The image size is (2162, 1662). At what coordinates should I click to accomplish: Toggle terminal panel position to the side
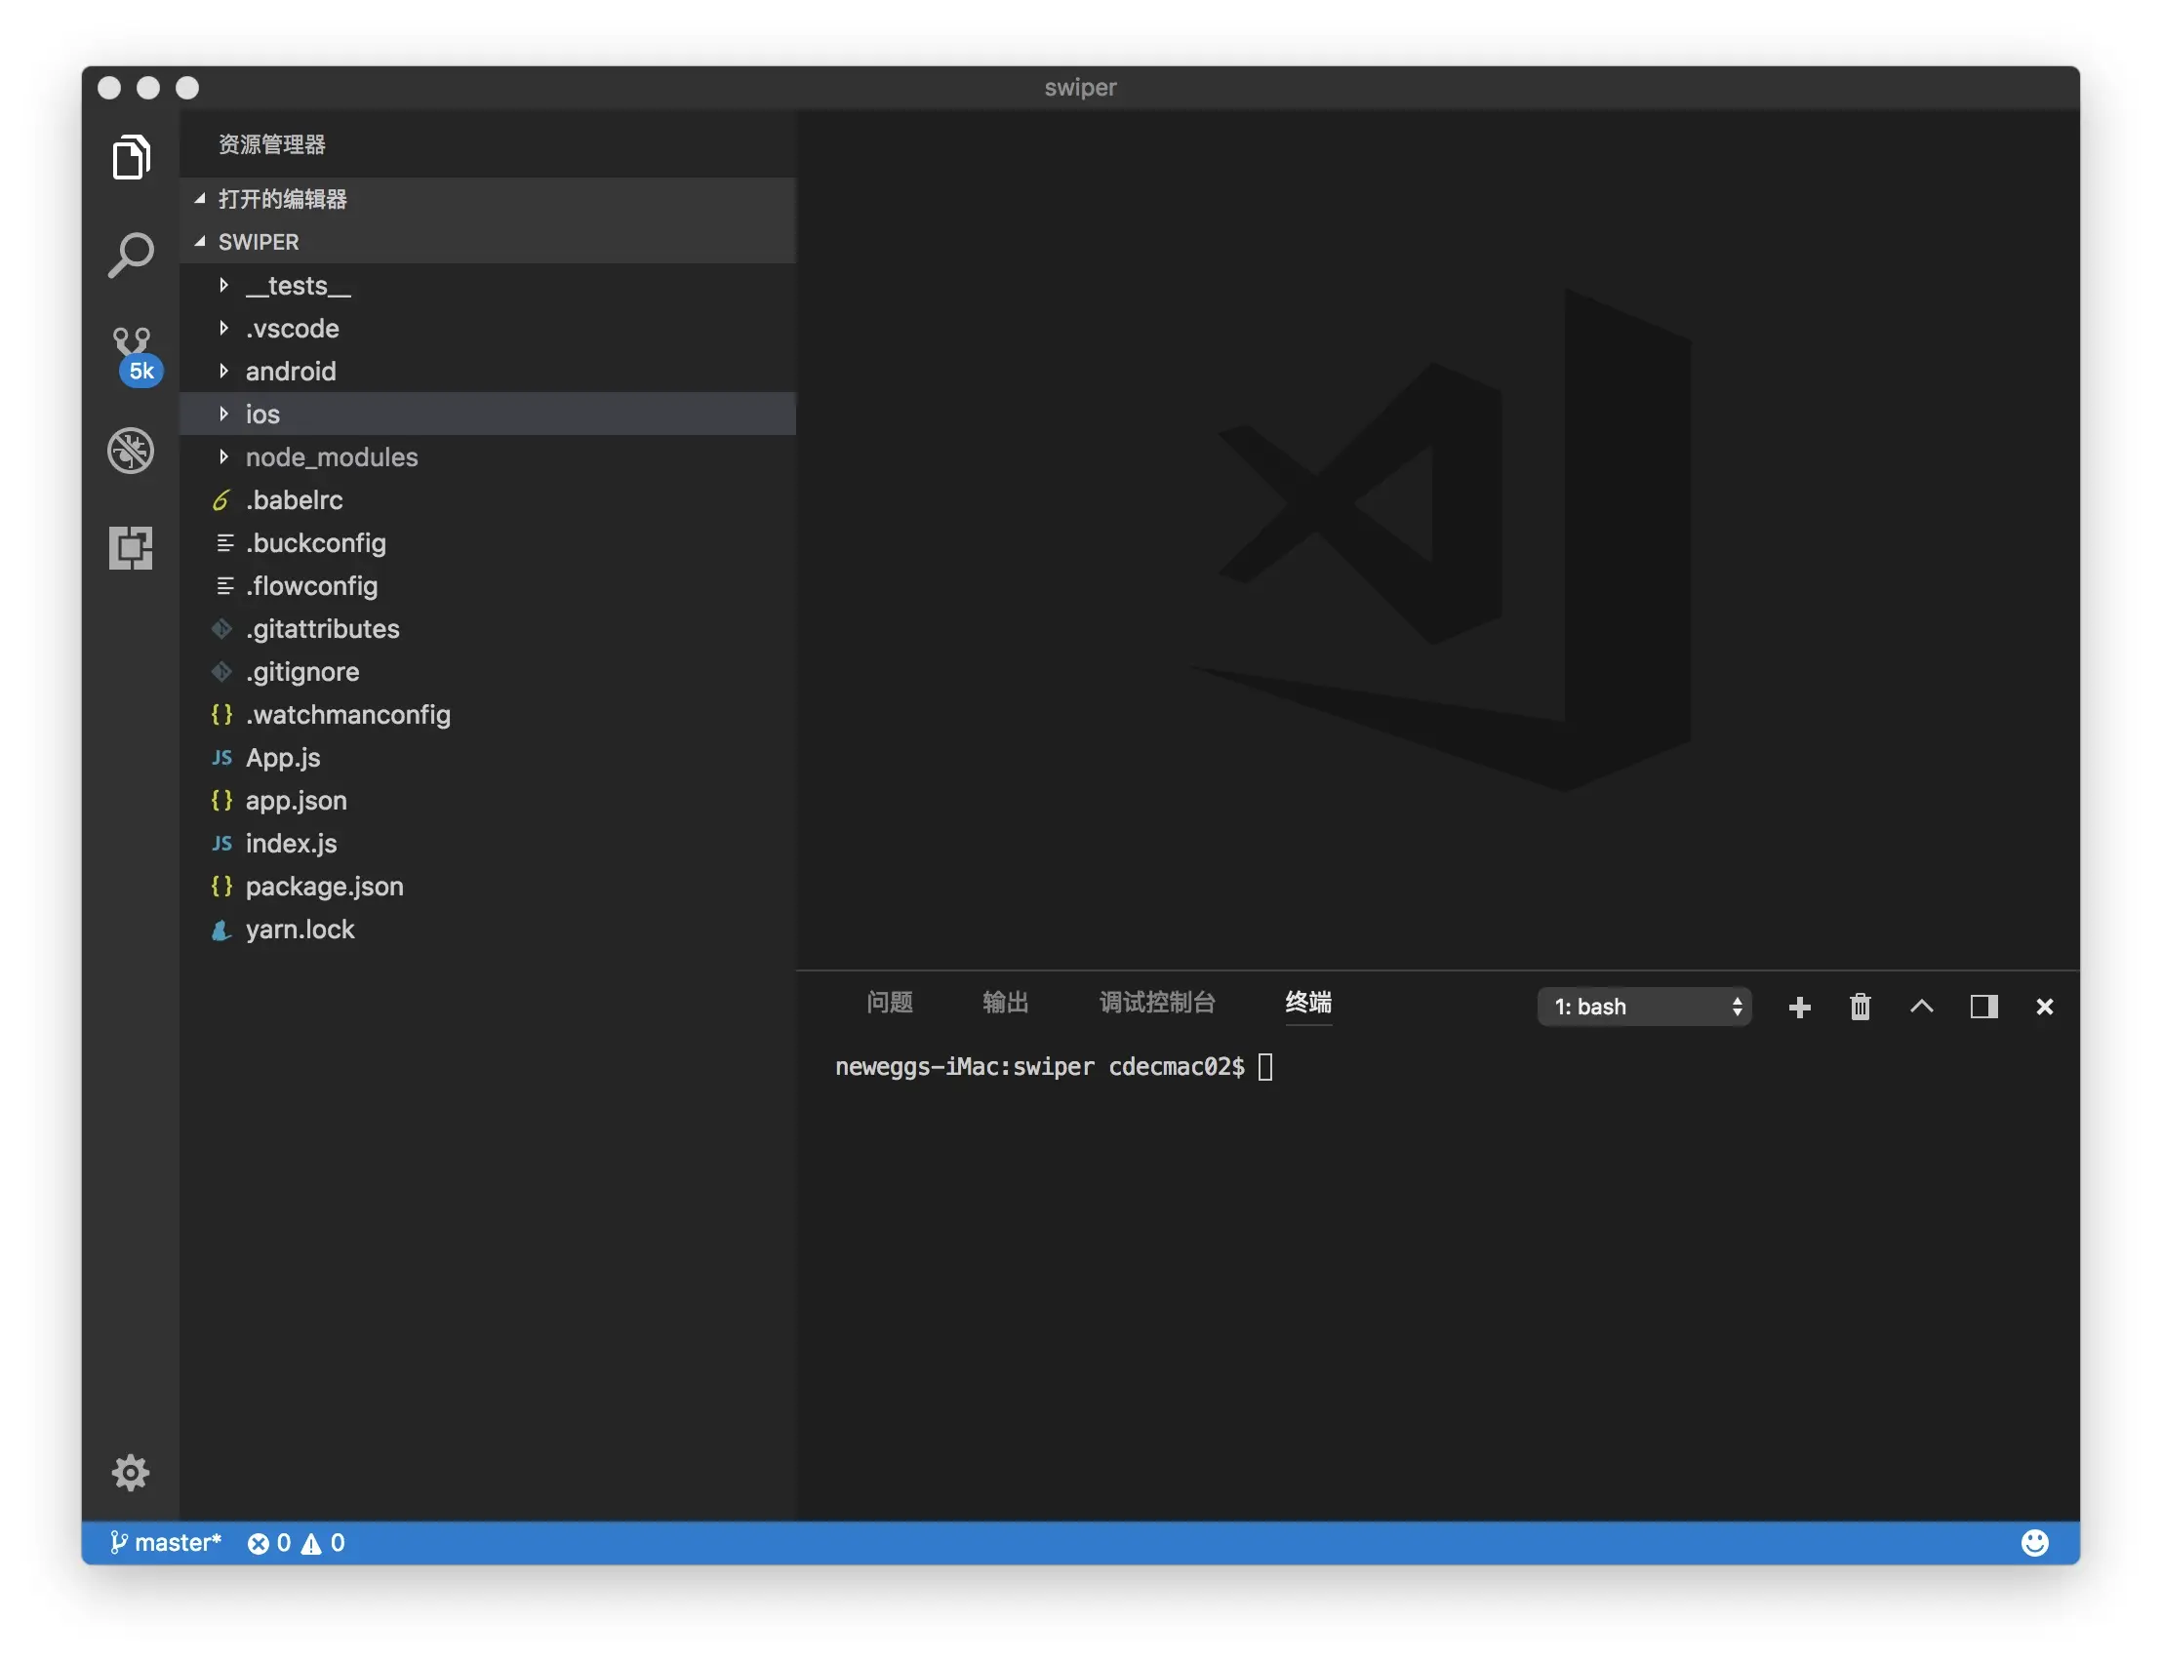tap(1982, 1008)
